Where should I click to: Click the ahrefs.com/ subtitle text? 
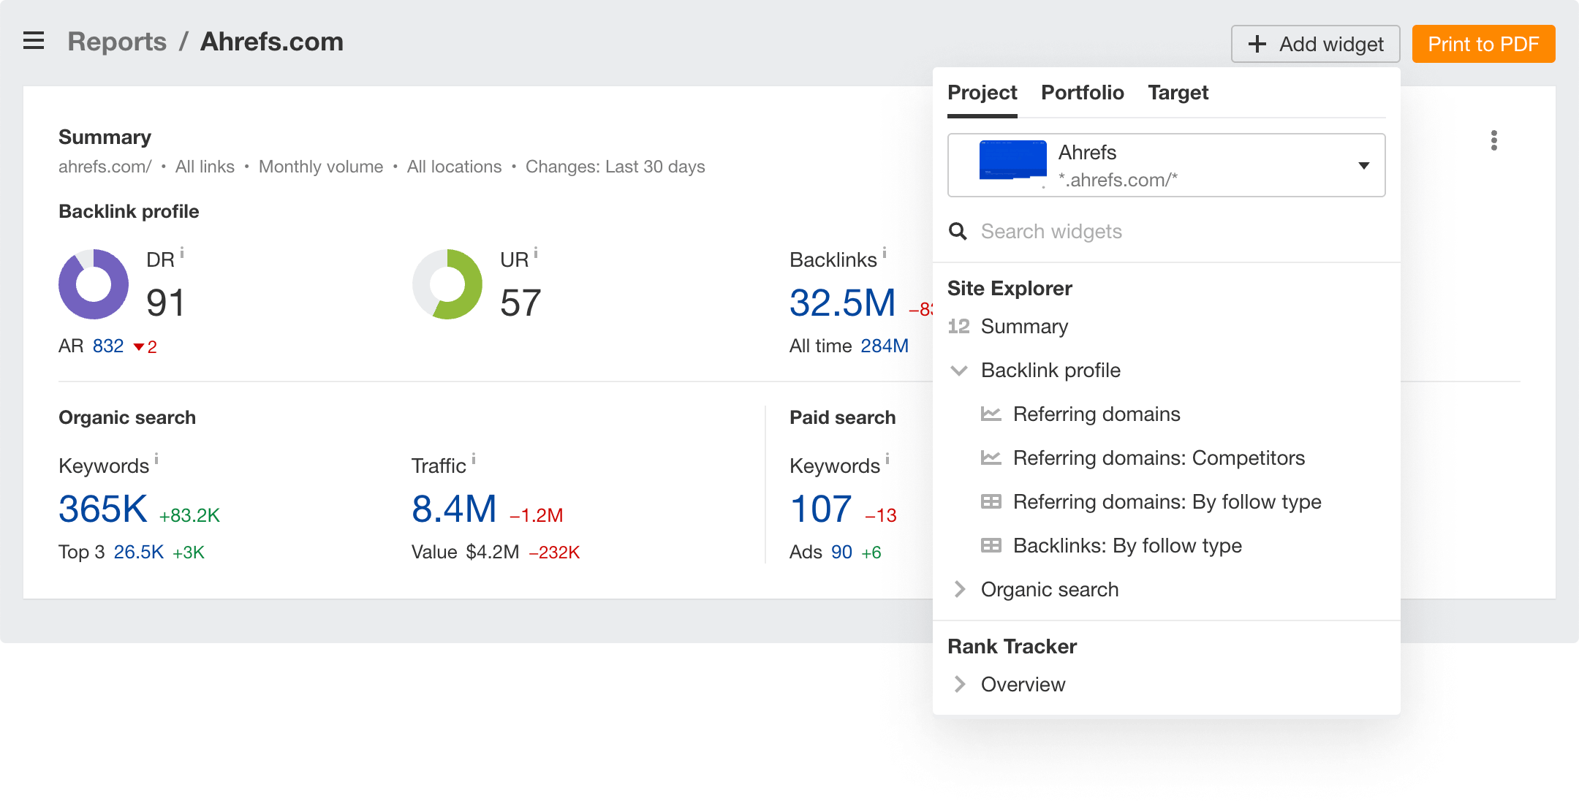click(x=105, y=167)
